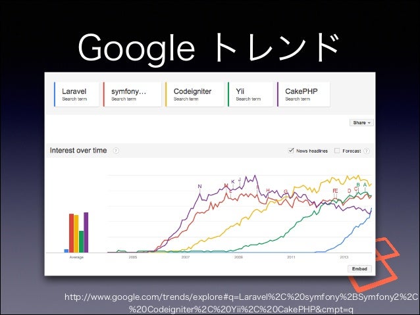Enable the Forecast checkbox
420x315 pixels.
pyautogui.click(x=337, y=151)
